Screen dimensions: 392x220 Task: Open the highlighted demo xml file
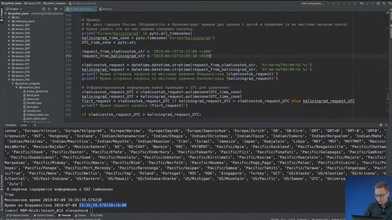pyautogui.click(x=31, y=99)
